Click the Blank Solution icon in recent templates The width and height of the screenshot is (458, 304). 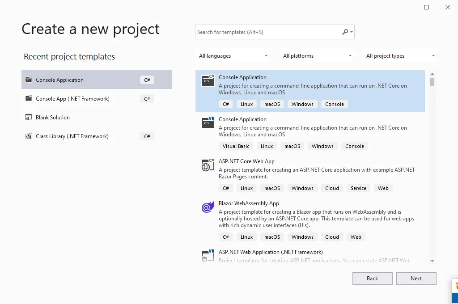29,118
